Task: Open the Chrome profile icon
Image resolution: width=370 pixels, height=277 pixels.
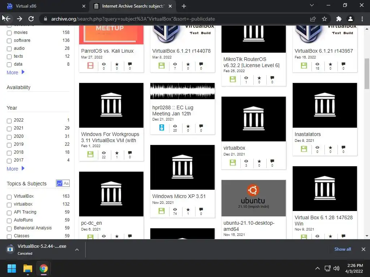Action: [350, 19]
